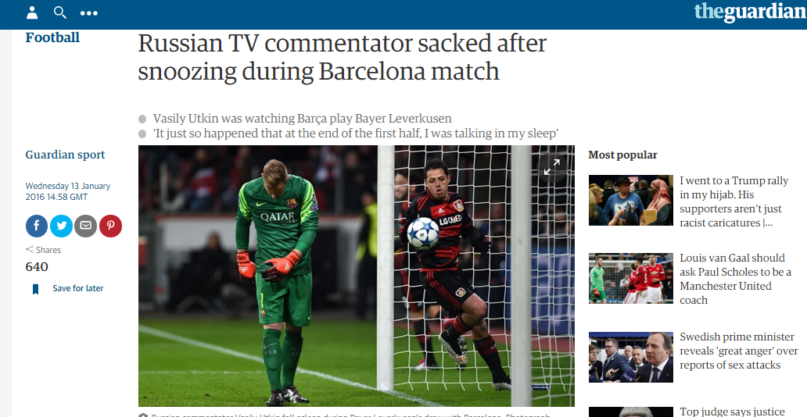
Task: Open the three-dot more menu
Action: (x=88, y=13)
